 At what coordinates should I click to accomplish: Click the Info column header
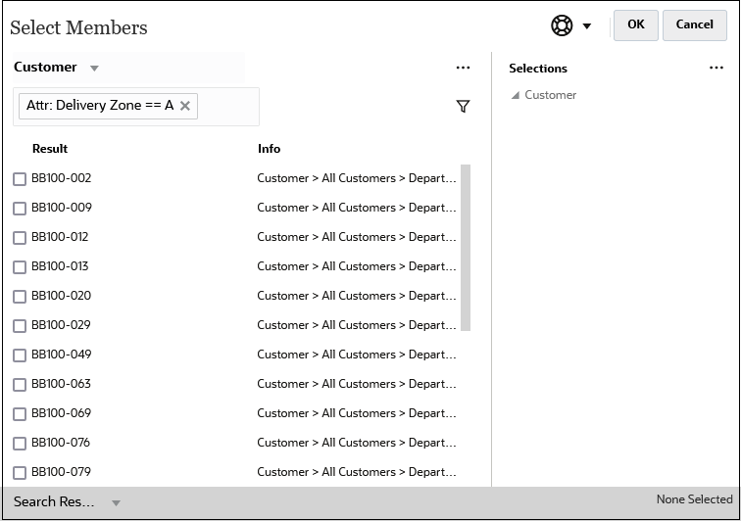point(269,149)
